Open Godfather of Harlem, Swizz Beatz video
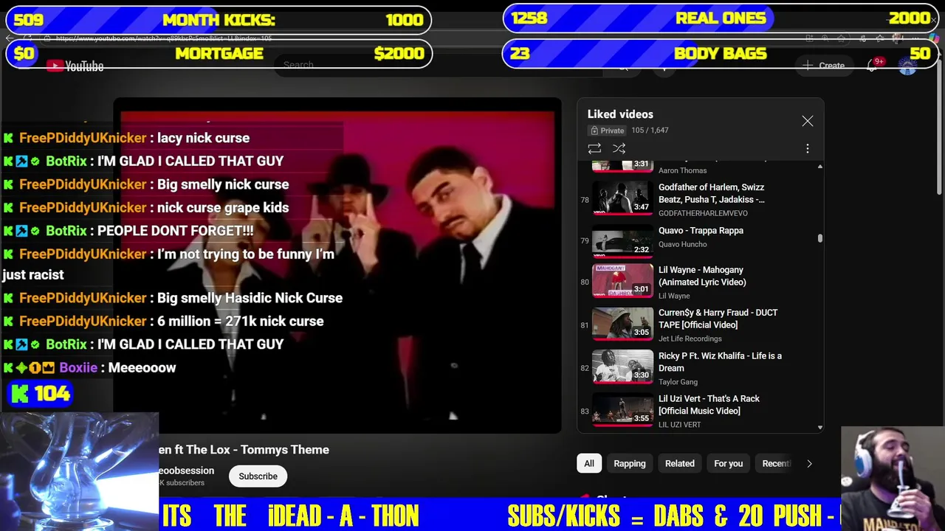 click(x=711, y=193)
